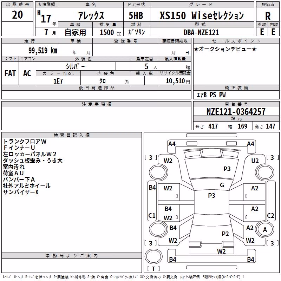Select vehicle history 自家用
The width and height of the screenshot is (281, 281).
(75, 32)
